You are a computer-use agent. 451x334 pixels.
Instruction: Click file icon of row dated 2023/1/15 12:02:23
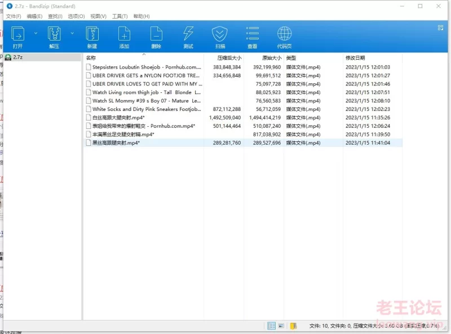coord(89,109)
